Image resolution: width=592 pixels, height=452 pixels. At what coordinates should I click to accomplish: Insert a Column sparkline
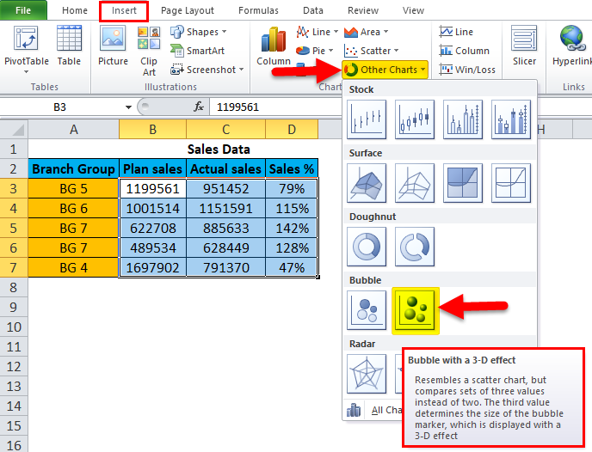(465, 51)
